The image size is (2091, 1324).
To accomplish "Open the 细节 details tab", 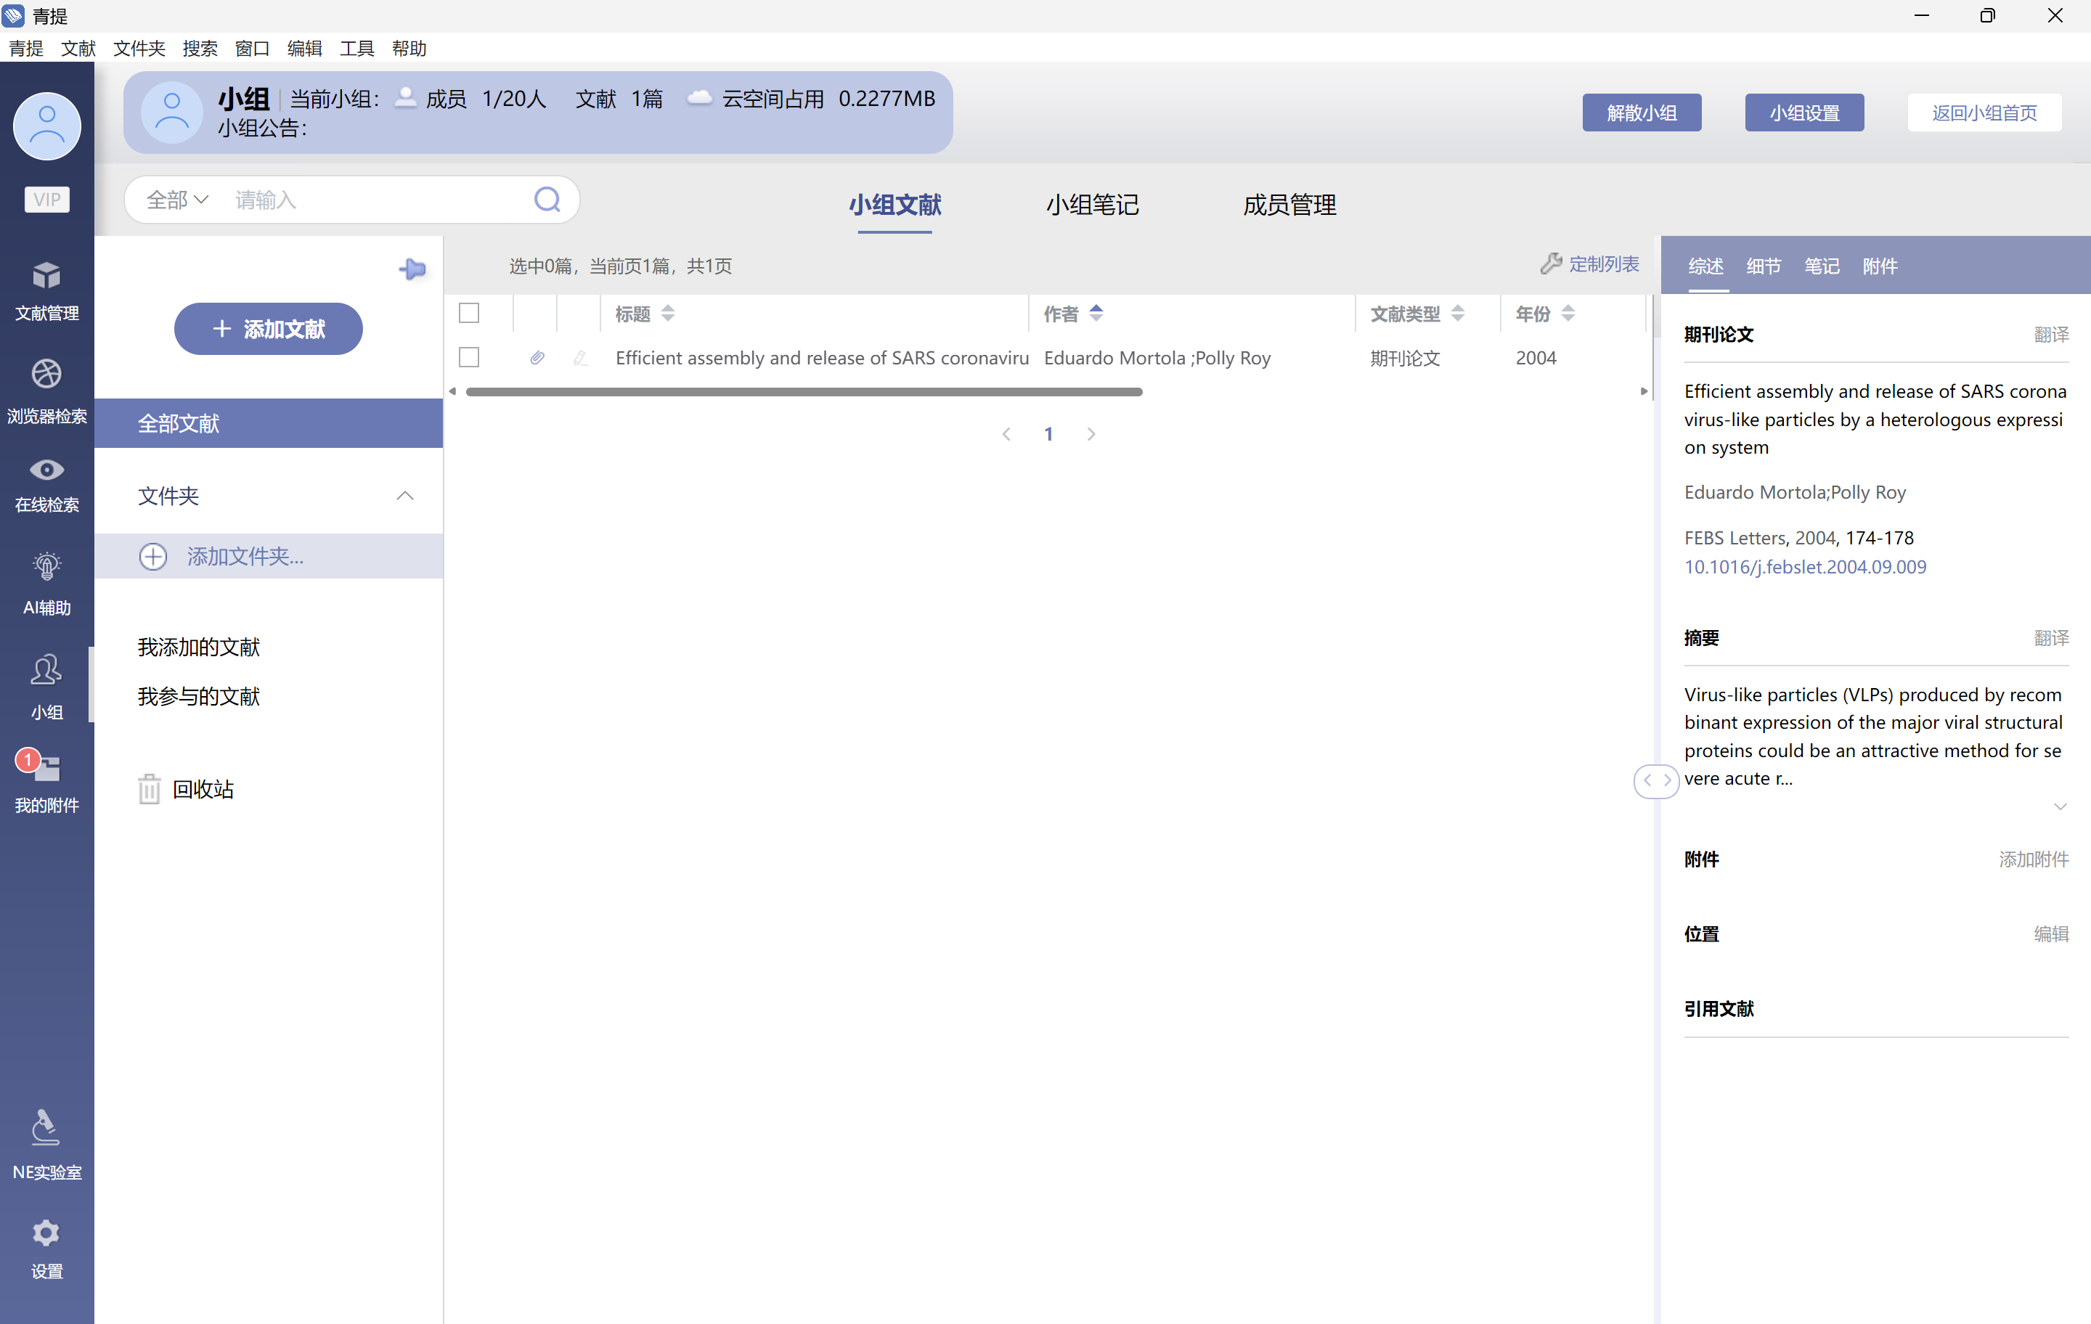I will pos(1764,266).
